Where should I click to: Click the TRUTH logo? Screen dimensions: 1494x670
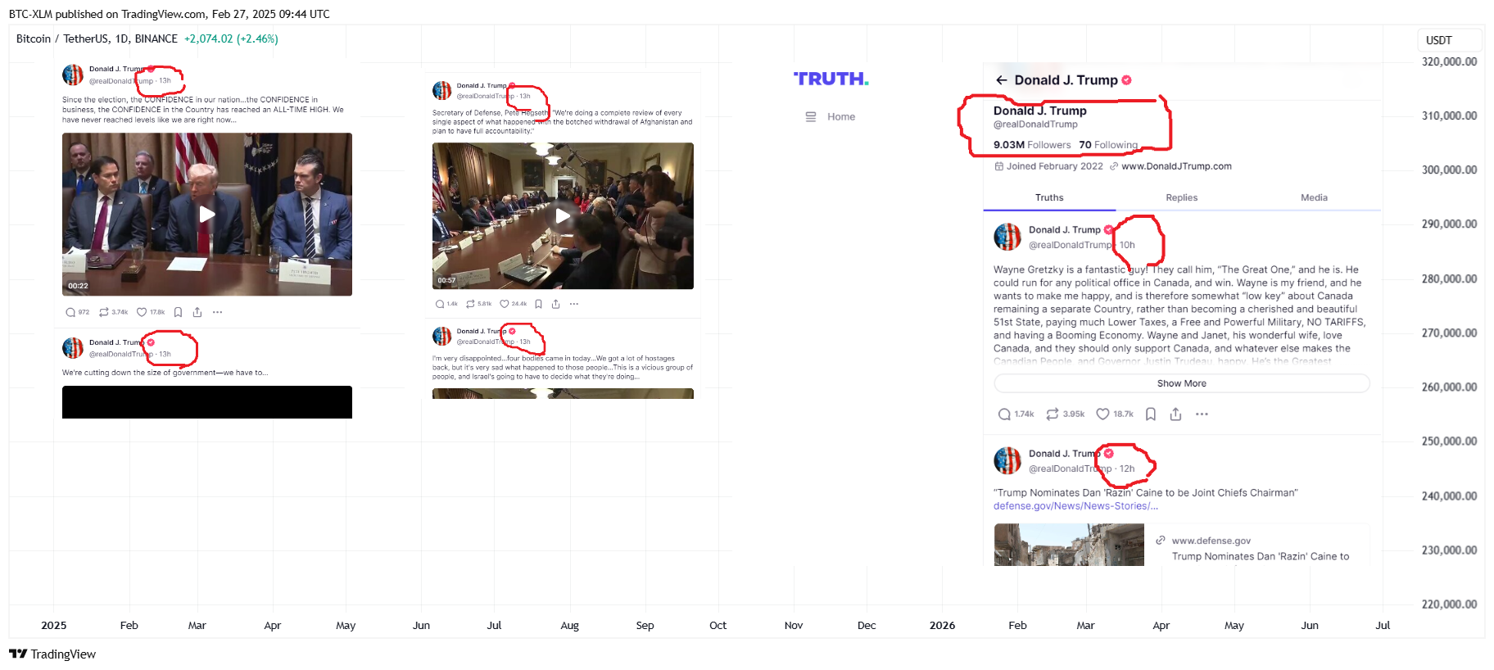point(831,79)
